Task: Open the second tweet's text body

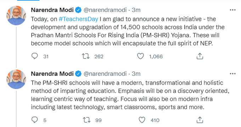Action: tap(130, 95)
